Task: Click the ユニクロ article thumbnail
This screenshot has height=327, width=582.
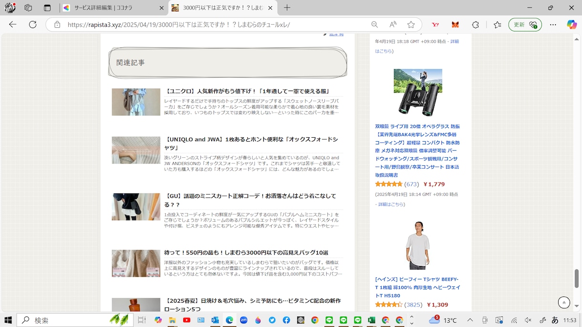Action: pos(136,102)
